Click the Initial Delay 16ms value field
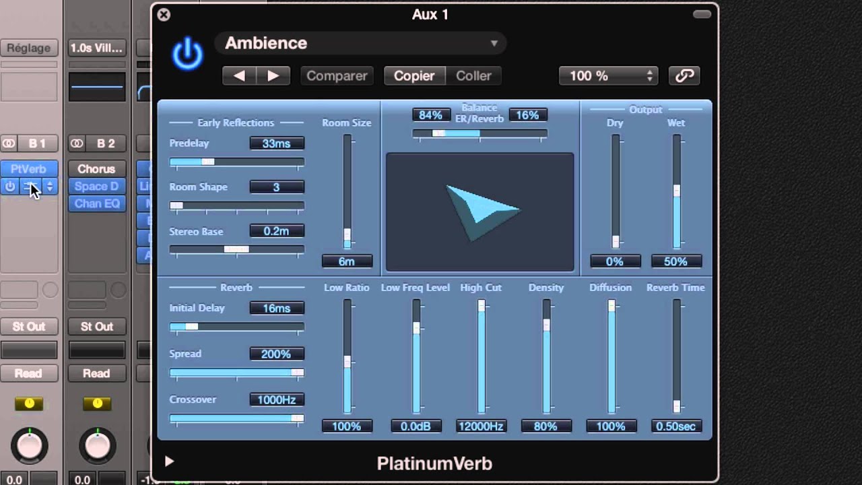 (277, 309)
